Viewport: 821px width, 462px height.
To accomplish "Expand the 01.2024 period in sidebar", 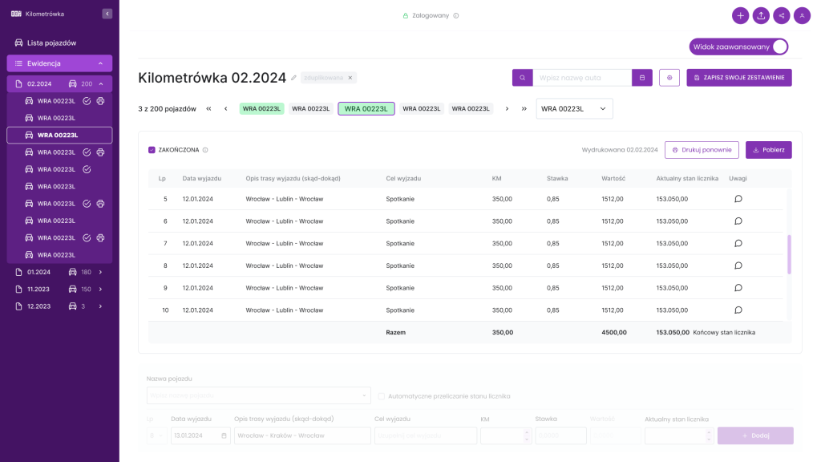I will point(100,272).
